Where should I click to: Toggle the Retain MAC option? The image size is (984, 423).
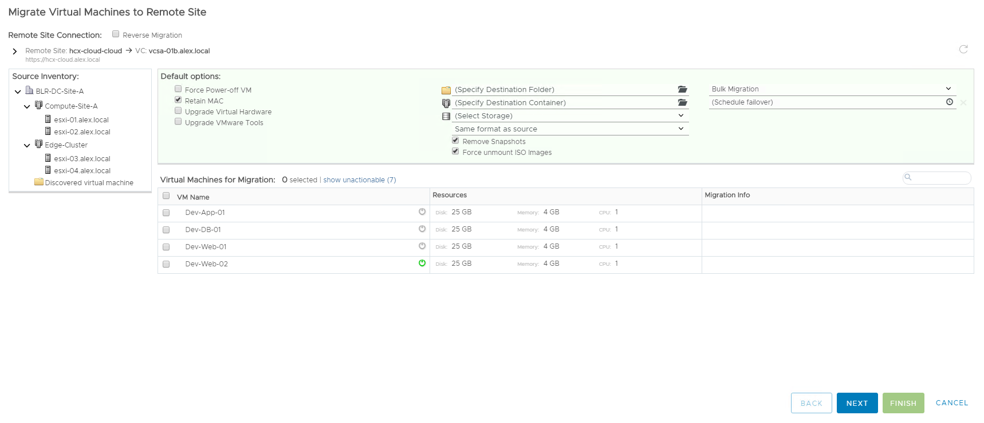pos(178,100)
